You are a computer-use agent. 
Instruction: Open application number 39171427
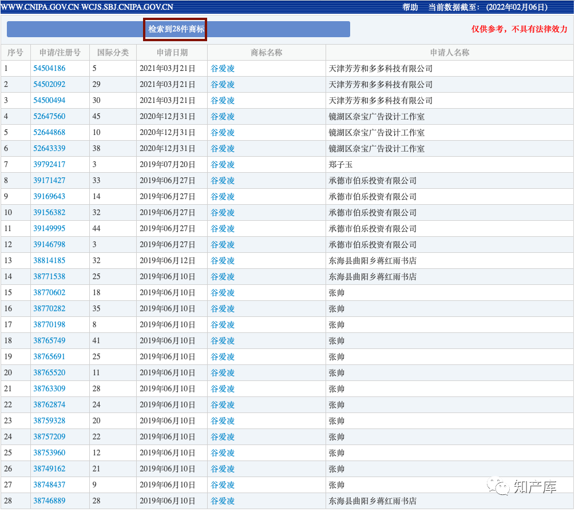[49, 181]
